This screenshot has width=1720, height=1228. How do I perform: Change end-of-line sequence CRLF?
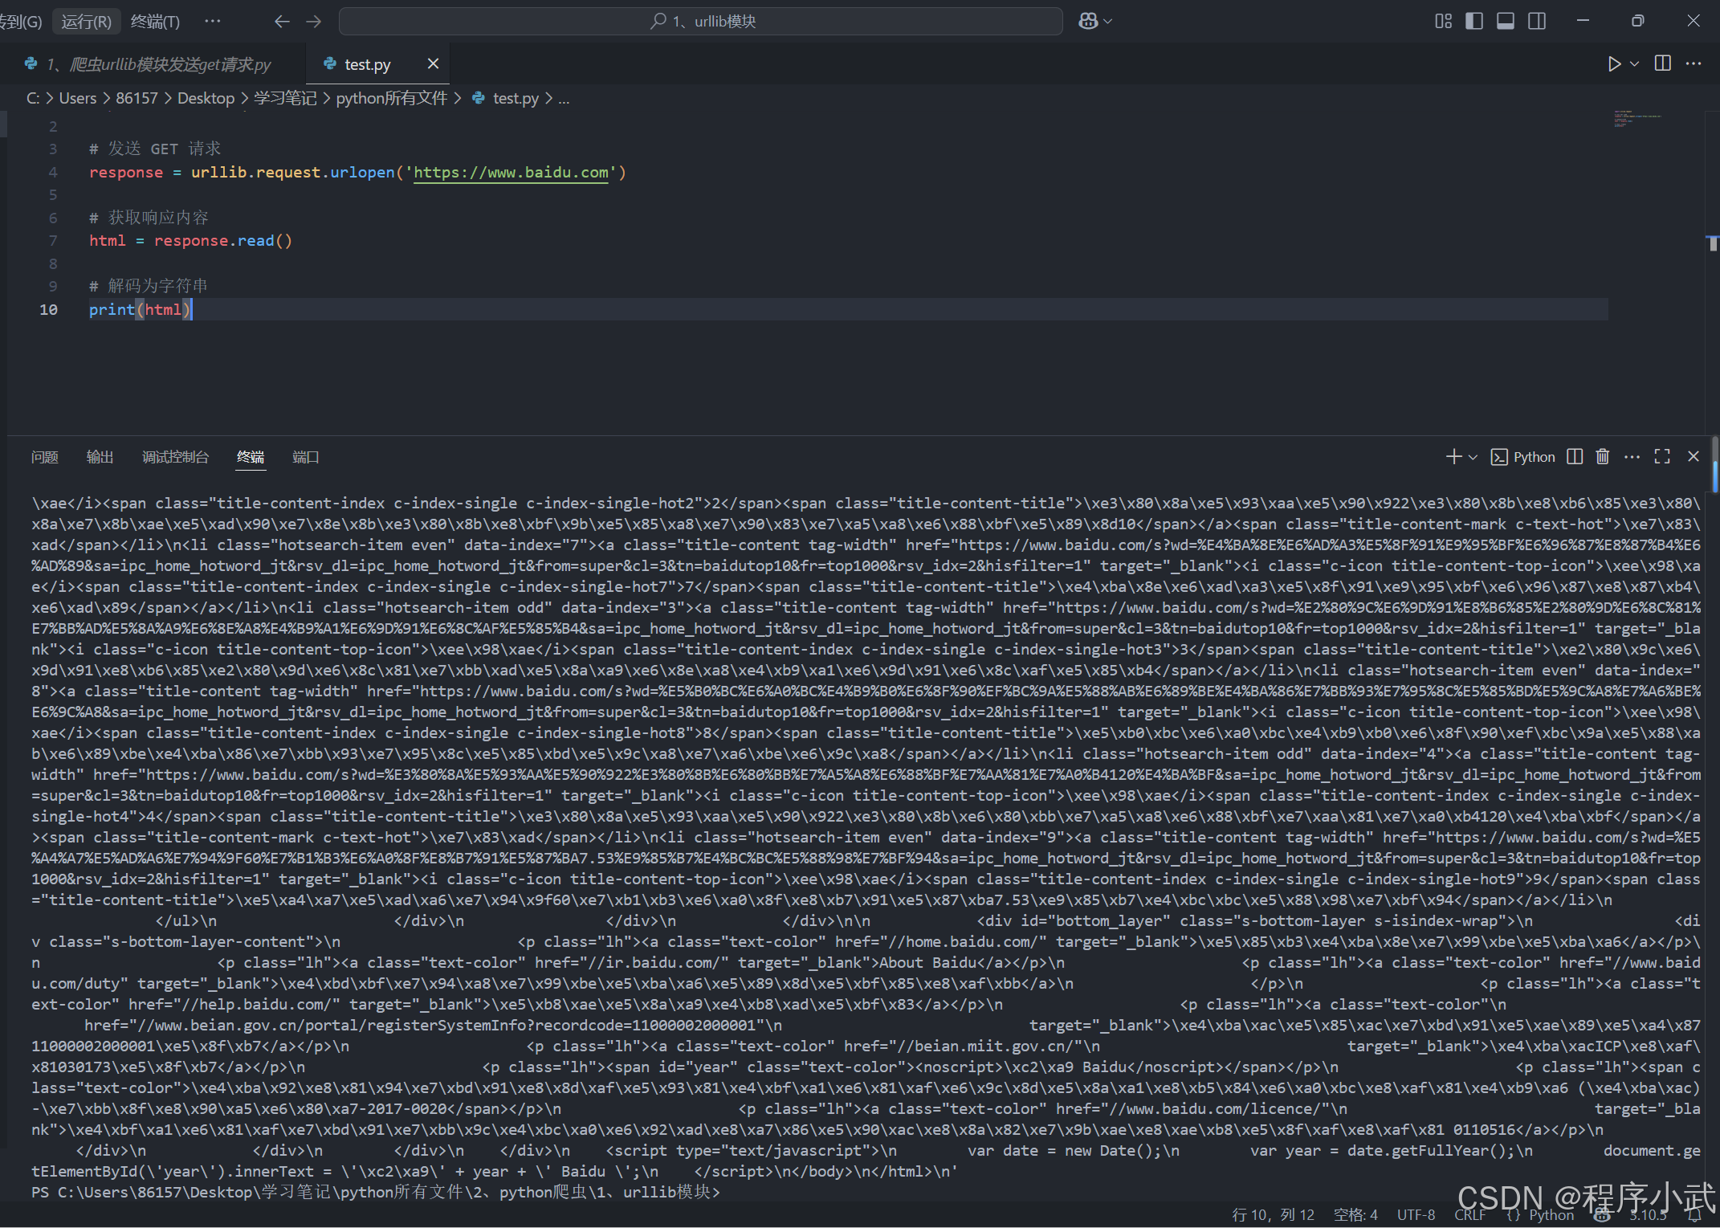point(1470,1215)
